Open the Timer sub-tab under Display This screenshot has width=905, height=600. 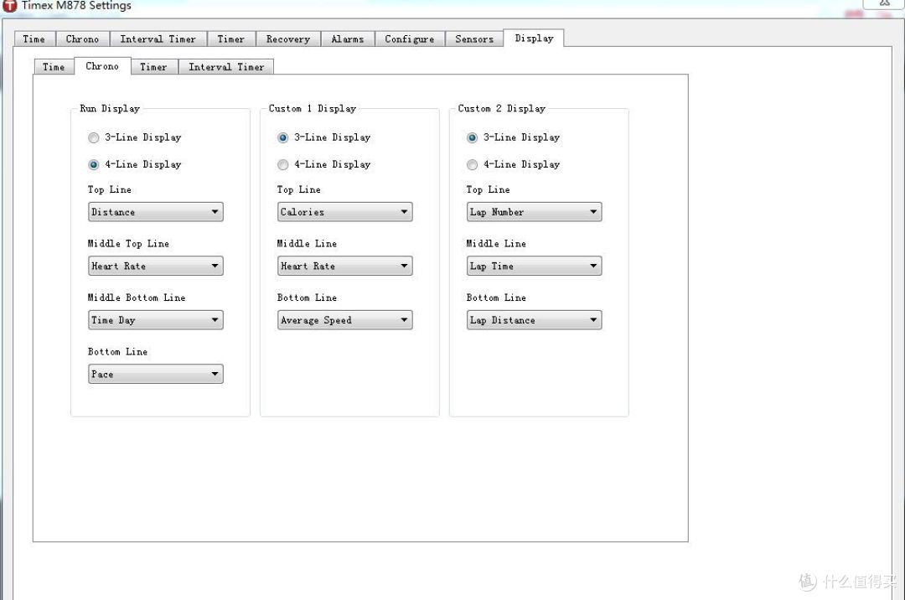(x=153, y=67)
